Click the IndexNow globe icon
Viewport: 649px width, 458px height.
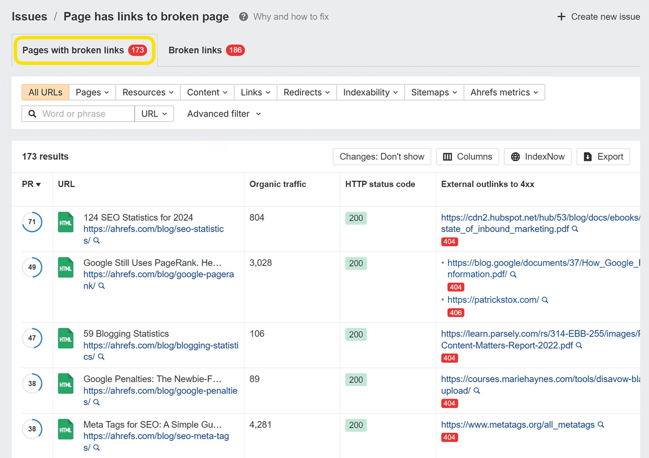pyautogui.click(x=515, y=156)
